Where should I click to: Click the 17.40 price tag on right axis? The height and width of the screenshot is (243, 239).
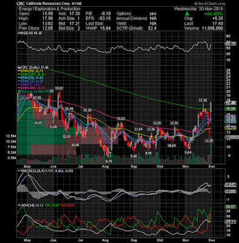(x=230, y=103)
